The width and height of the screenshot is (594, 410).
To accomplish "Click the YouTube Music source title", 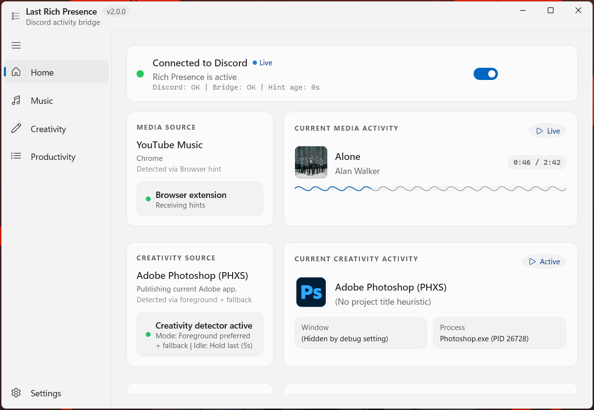I will point(170,145).
